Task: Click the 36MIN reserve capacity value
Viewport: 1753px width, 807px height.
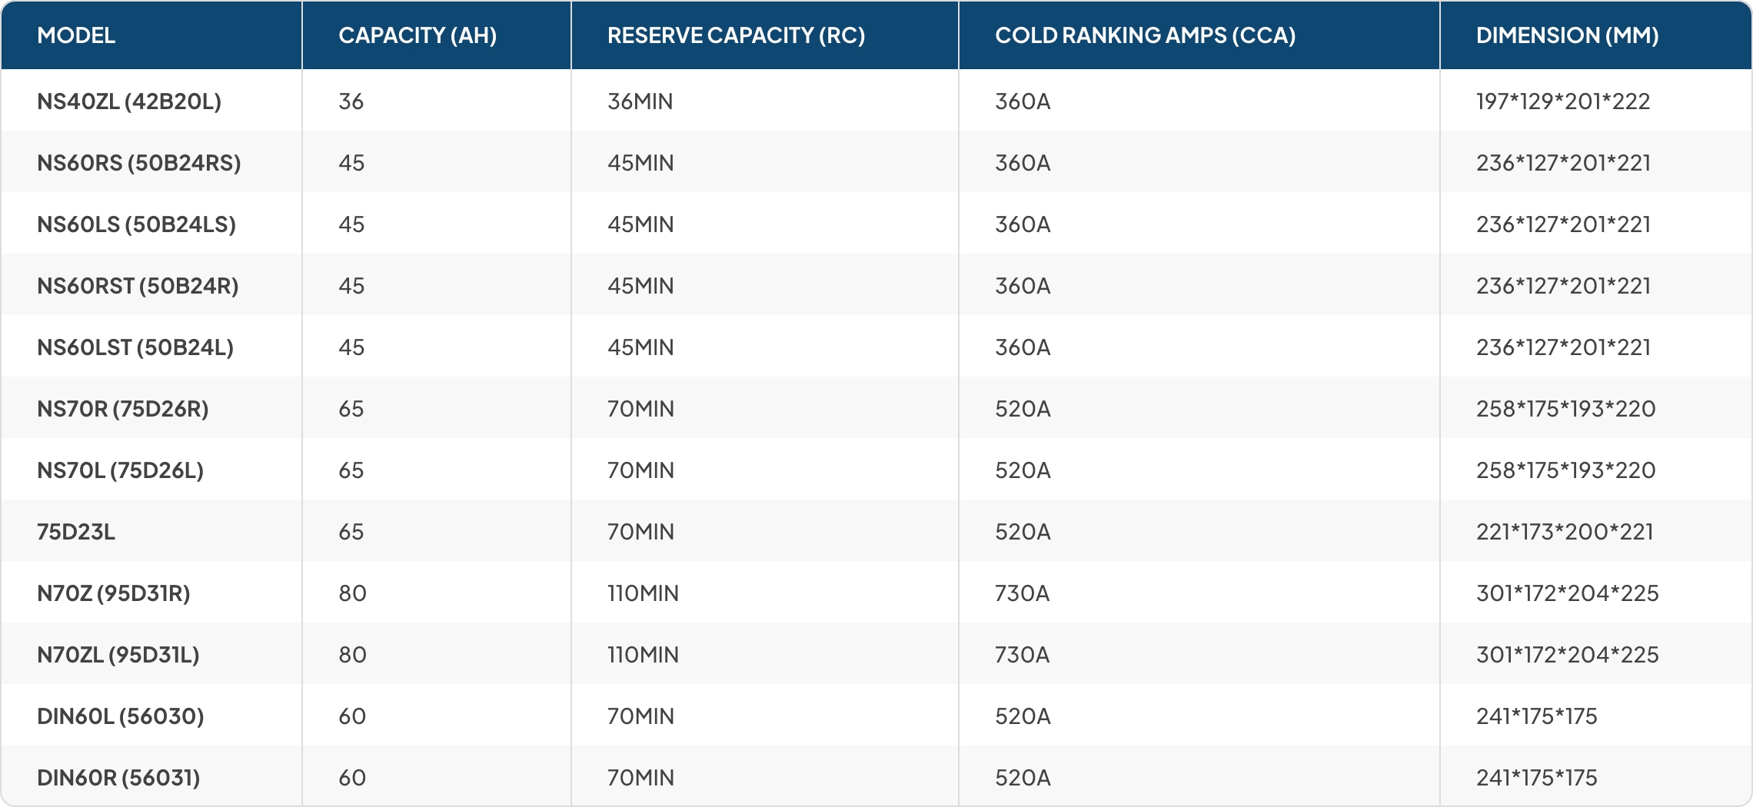Action: (x=640, y=101)
